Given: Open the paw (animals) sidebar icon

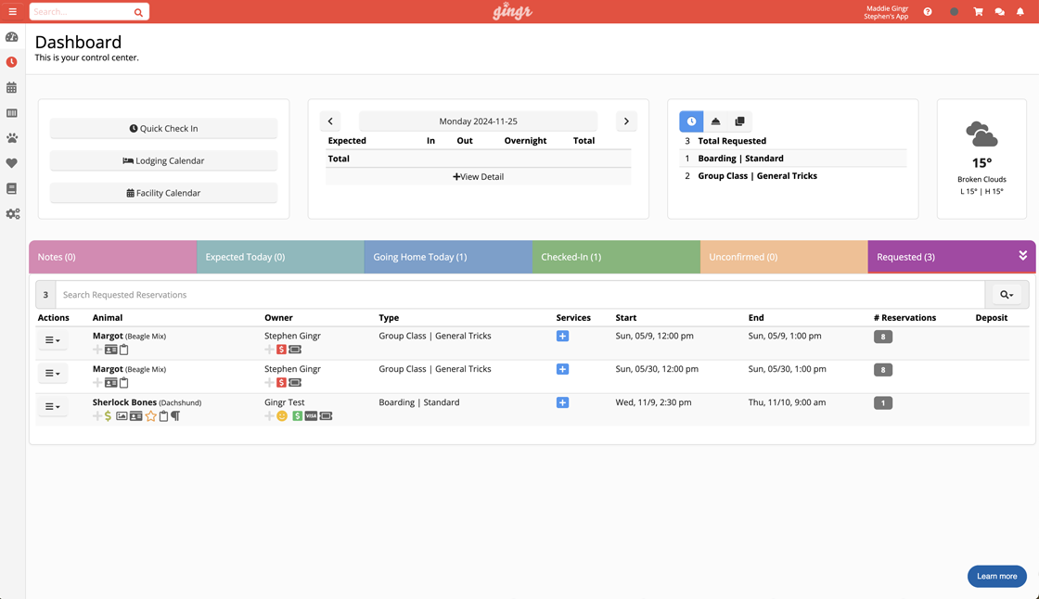Looking at the screenshot, I should [x=12, y=138].
